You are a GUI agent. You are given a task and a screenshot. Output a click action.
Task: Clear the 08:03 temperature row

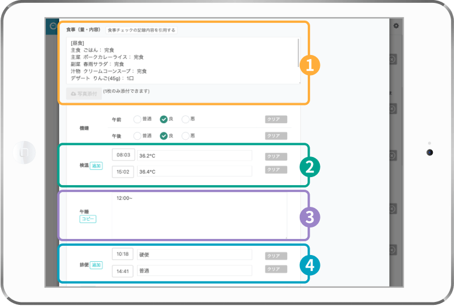276,156
